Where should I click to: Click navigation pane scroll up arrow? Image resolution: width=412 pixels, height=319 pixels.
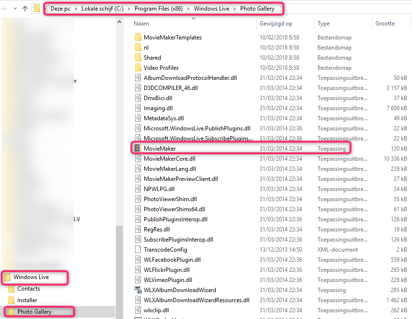(x=119, y=22)
